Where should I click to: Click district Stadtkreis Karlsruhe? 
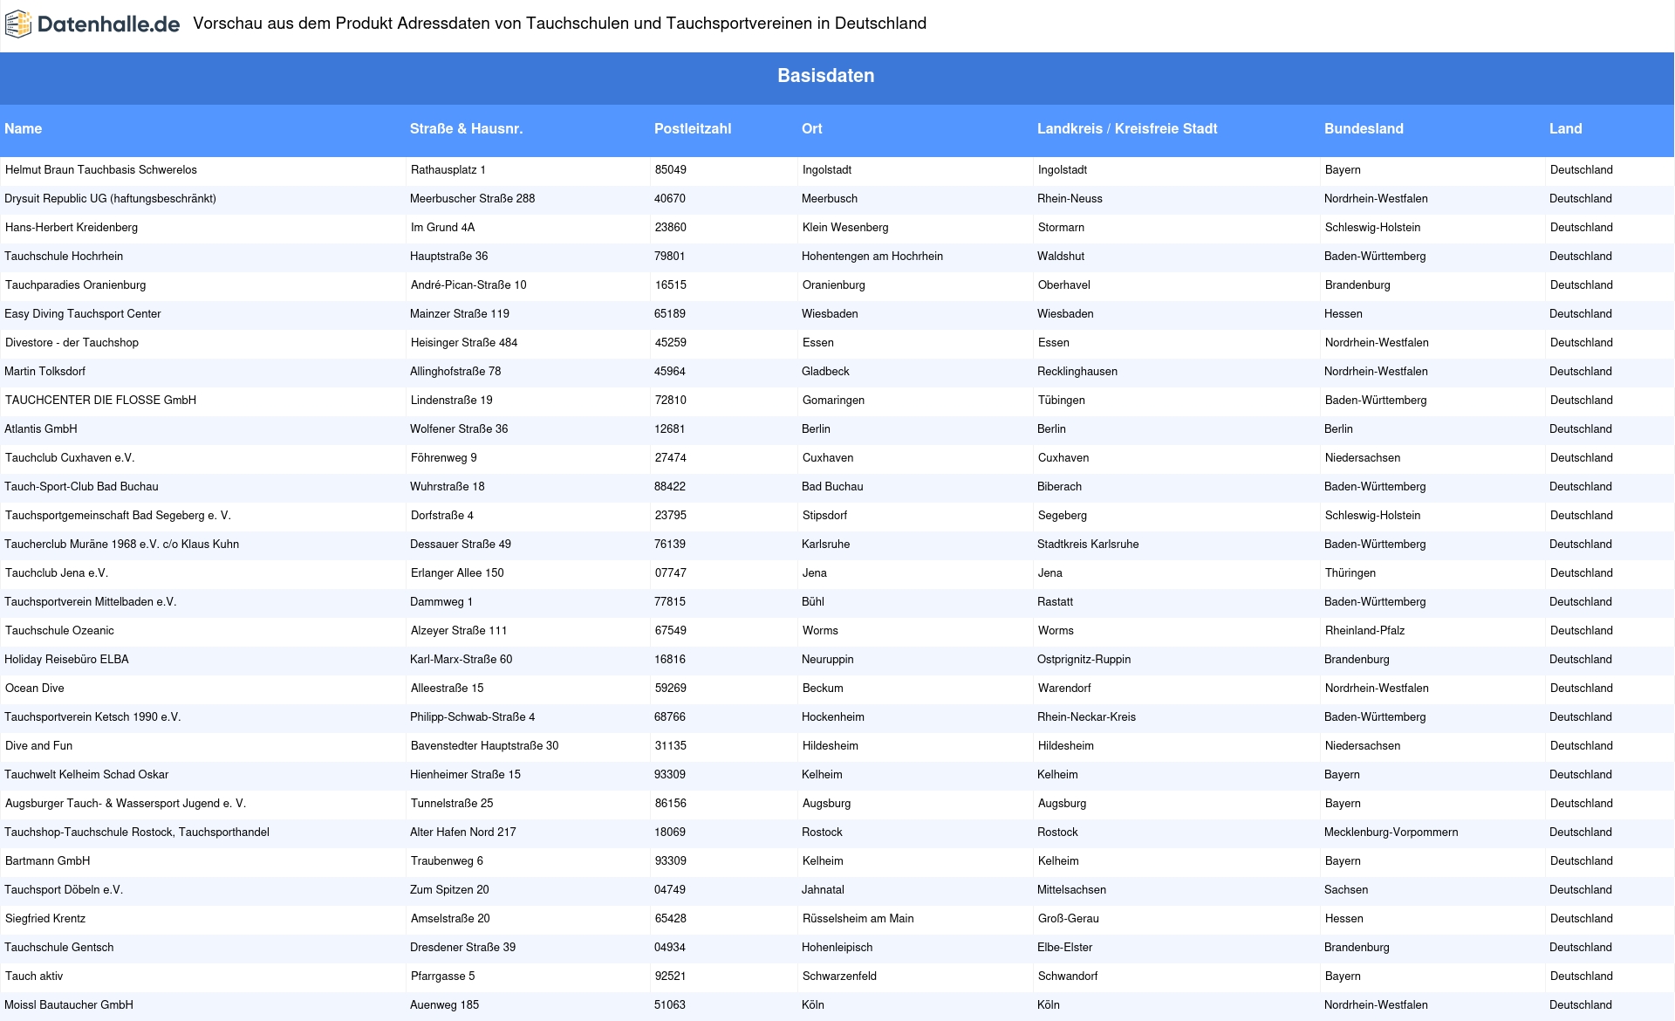1088,545
